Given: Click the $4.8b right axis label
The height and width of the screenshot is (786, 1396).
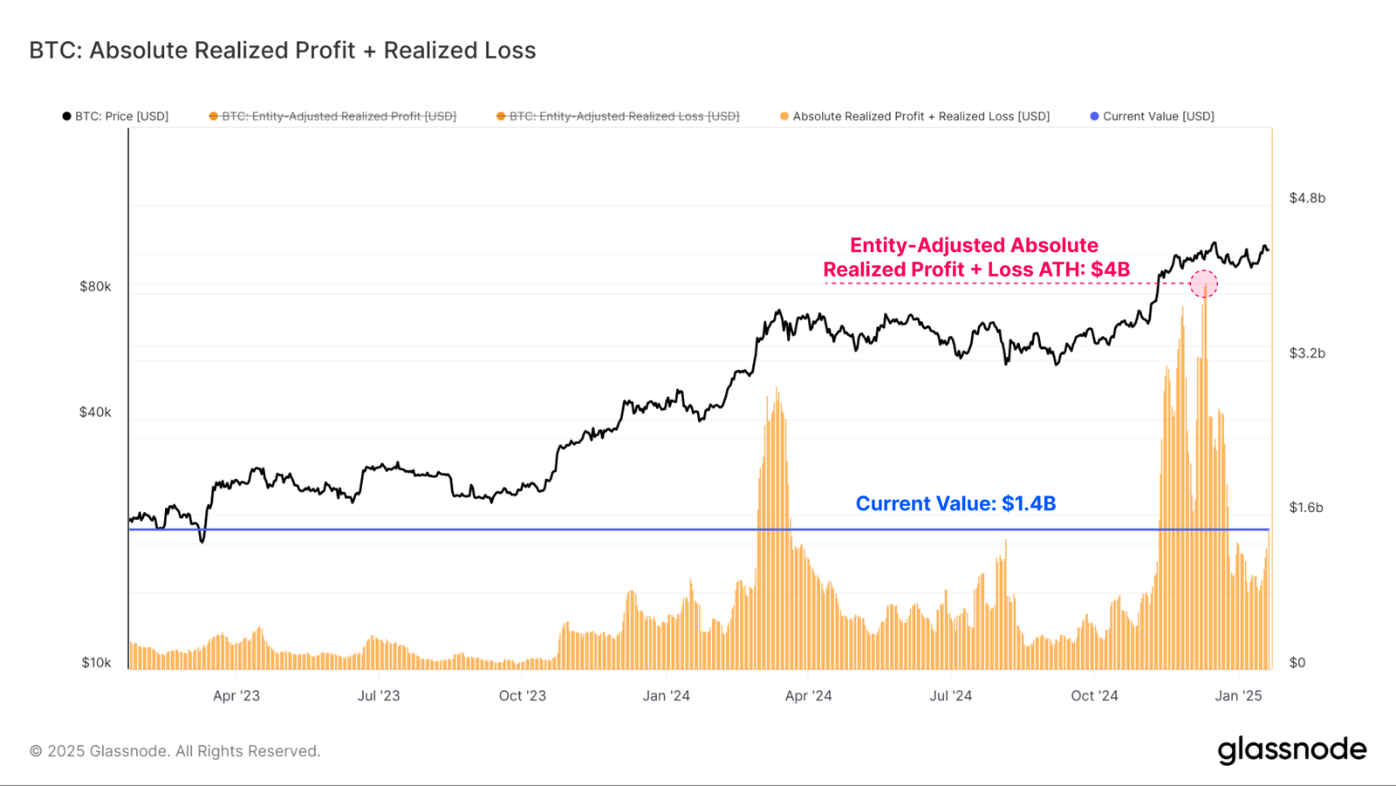Looking at the screenshot, I should pyautogui.click(x=1307, y=198).
